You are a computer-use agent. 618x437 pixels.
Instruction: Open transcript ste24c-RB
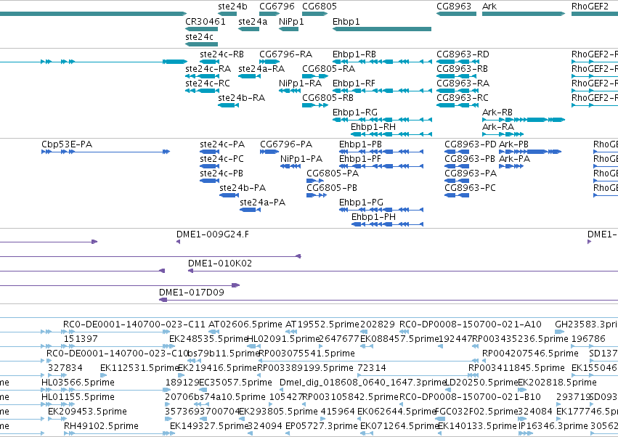click(222, 54)
